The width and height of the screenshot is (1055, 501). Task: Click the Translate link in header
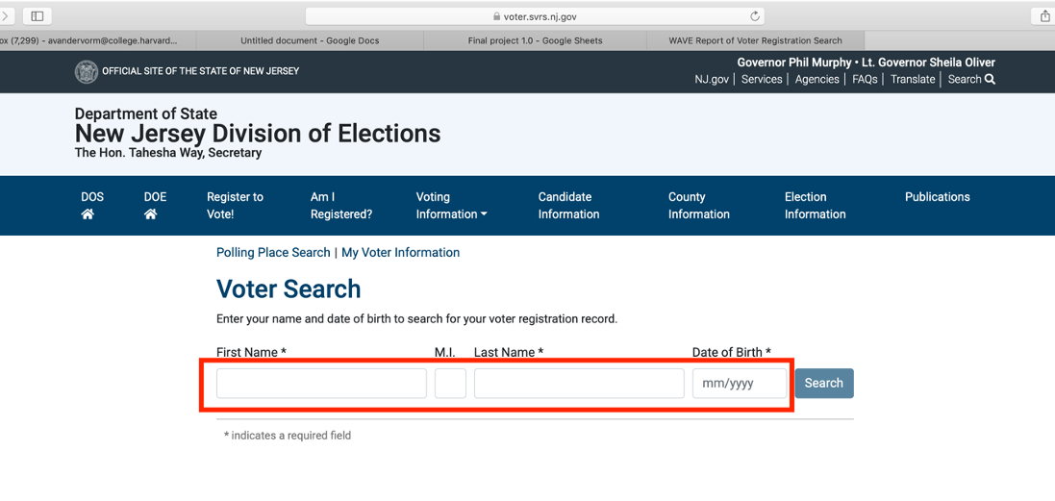913,80
